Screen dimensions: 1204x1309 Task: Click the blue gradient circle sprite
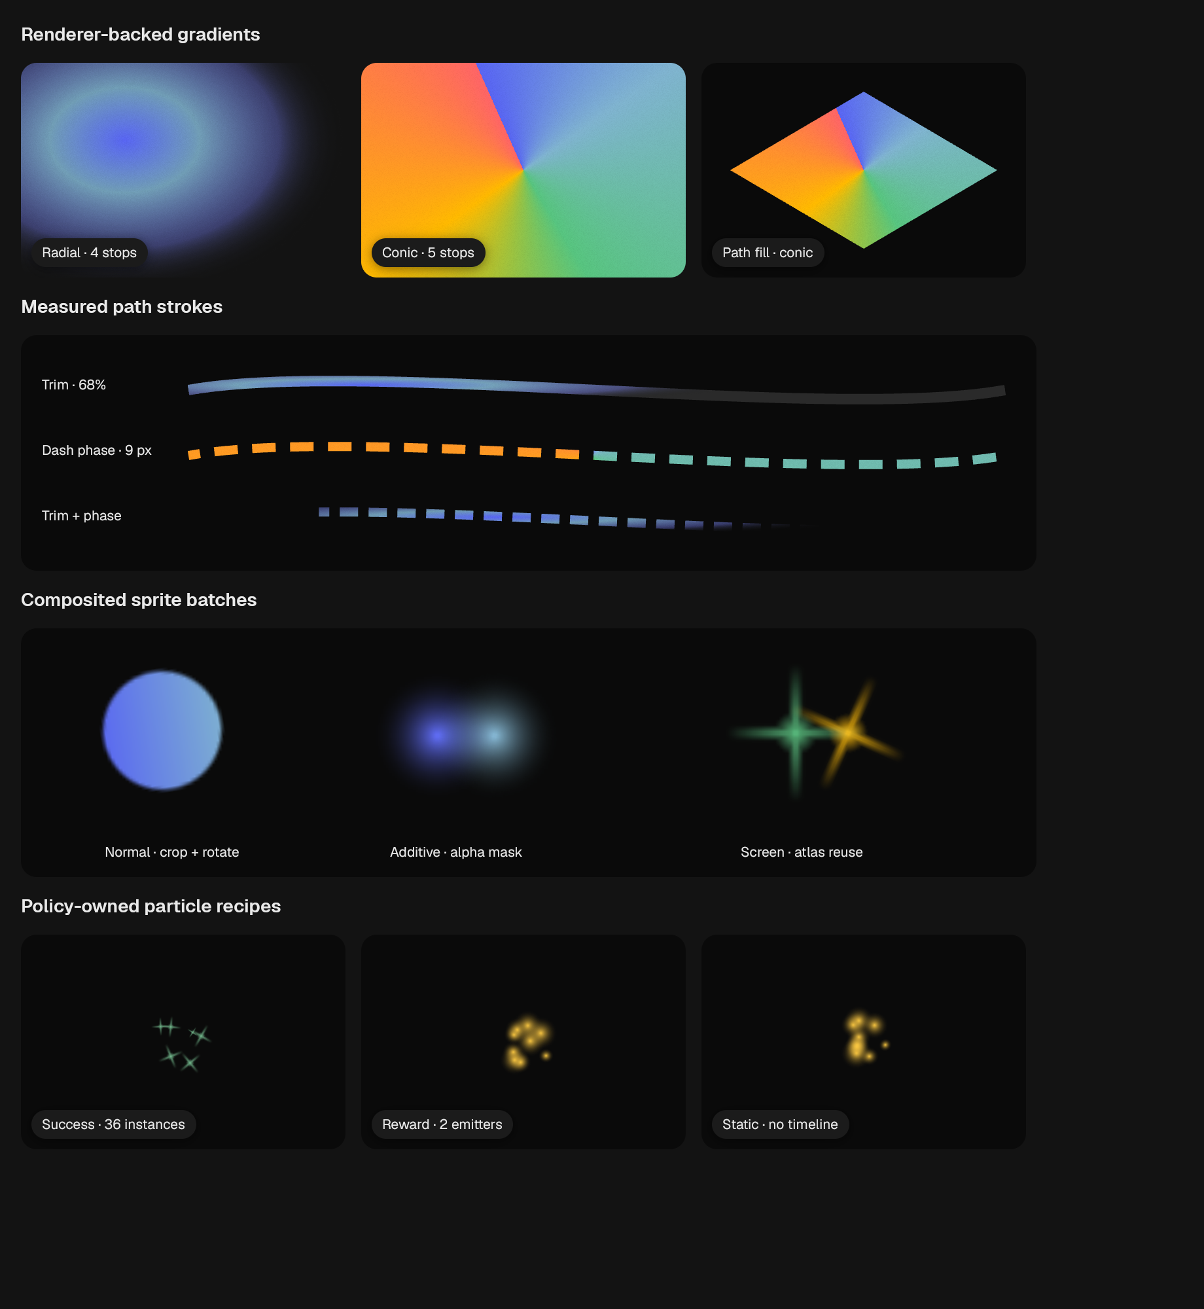[162, 730]
